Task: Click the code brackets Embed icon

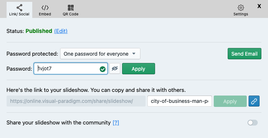Action: [45, 8]
